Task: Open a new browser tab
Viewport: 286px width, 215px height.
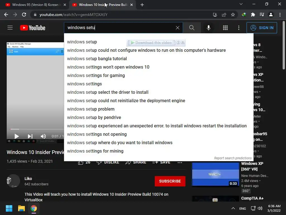Action: (x=142, y=5)
